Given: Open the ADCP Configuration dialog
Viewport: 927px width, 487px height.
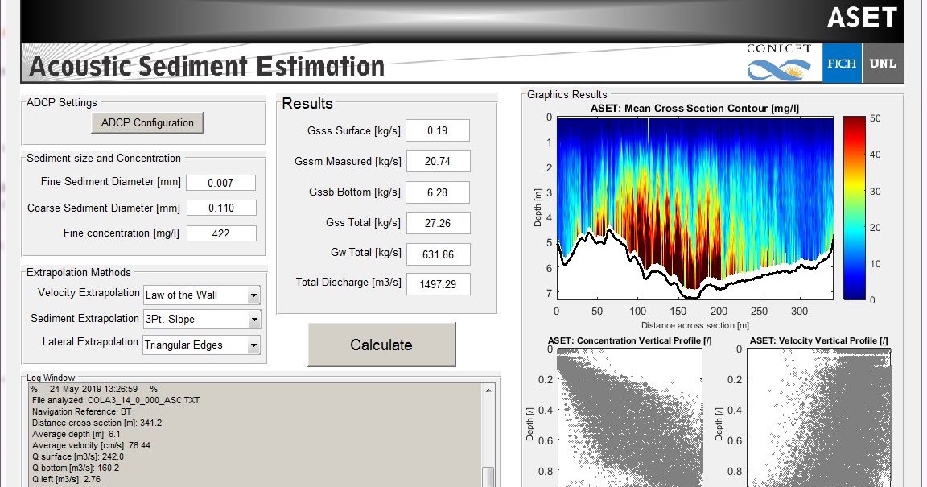Looking at the screenshot, I should pyautogui.click(x=147, y=122).
